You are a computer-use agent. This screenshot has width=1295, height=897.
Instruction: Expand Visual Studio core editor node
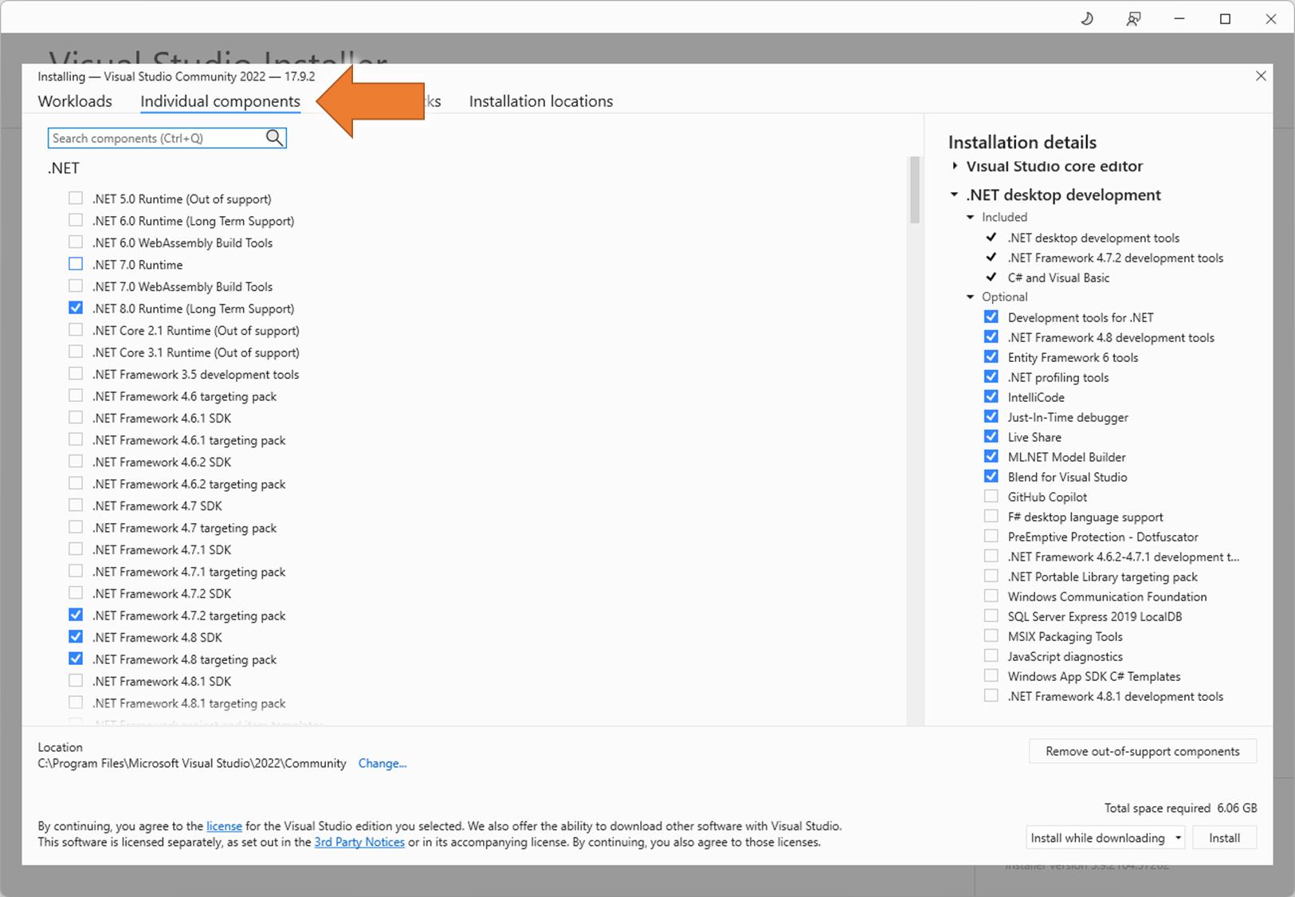955,166
